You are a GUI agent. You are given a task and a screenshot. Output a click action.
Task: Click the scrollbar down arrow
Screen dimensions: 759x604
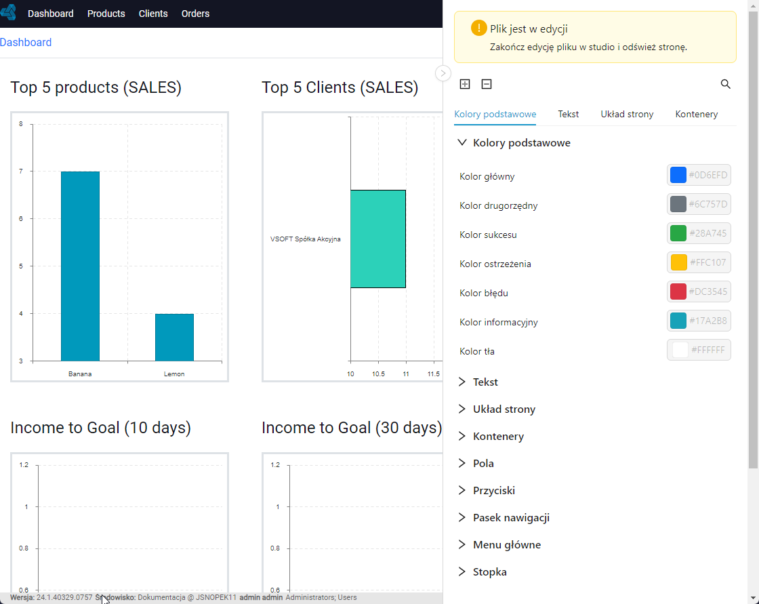pyautogui.click(x=753, y=598)
